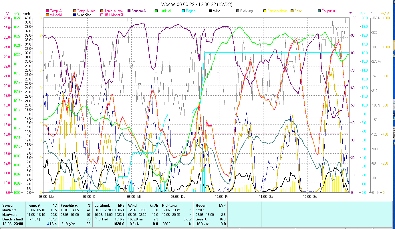
Task: Click the orange Temp. A. min legend swatch
Action: pyautogui.click(x=75, y=11)
